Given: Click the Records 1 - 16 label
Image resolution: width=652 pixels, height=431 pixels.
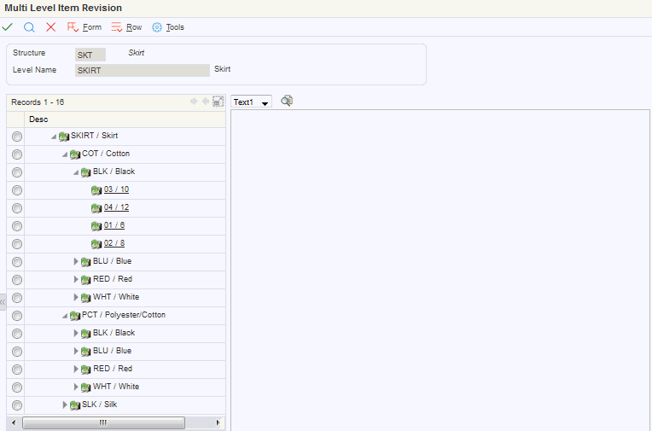Looking at the screenshot, I should coord(38,102).
